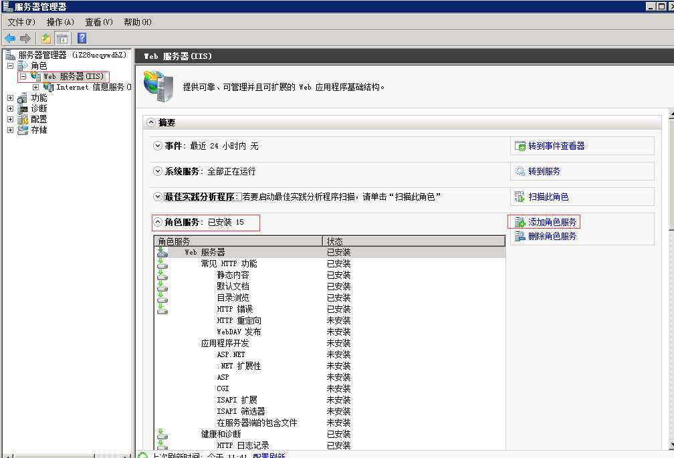Expand the 最佳实践分析程序 section chevron
674x458 pixels.
click(x=158, y=197)
